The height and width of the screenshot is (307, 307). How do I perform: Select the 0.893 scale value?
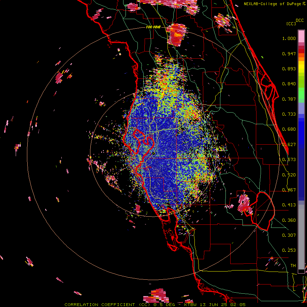tap(289, 69)
